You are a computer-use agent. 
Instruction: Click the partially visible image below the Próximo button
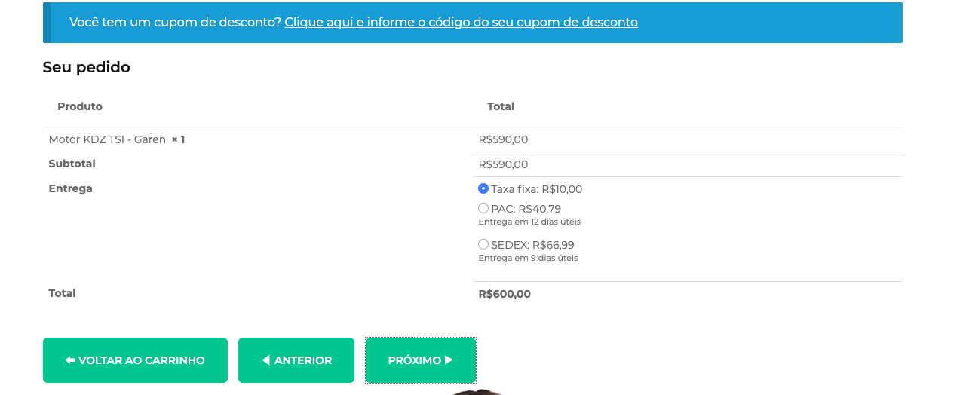[x=477, y=391]
